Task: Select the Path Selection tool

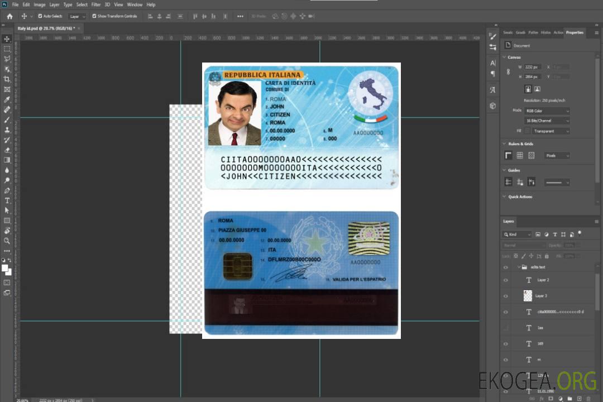Action: 7,210
